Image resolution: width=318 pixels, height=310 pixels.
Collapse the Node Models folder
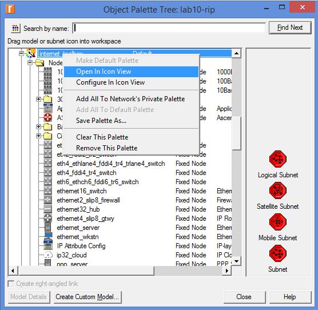click(30, 63)
